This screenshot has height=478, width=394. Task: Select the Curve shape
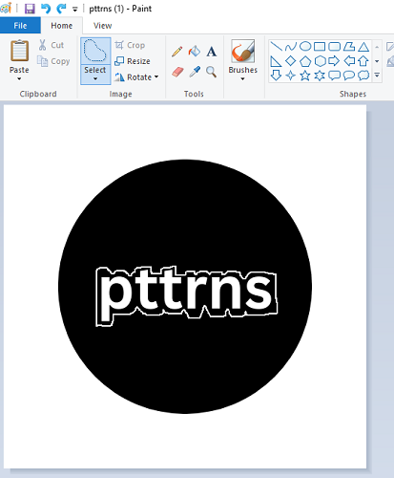(x=291, y=47)
